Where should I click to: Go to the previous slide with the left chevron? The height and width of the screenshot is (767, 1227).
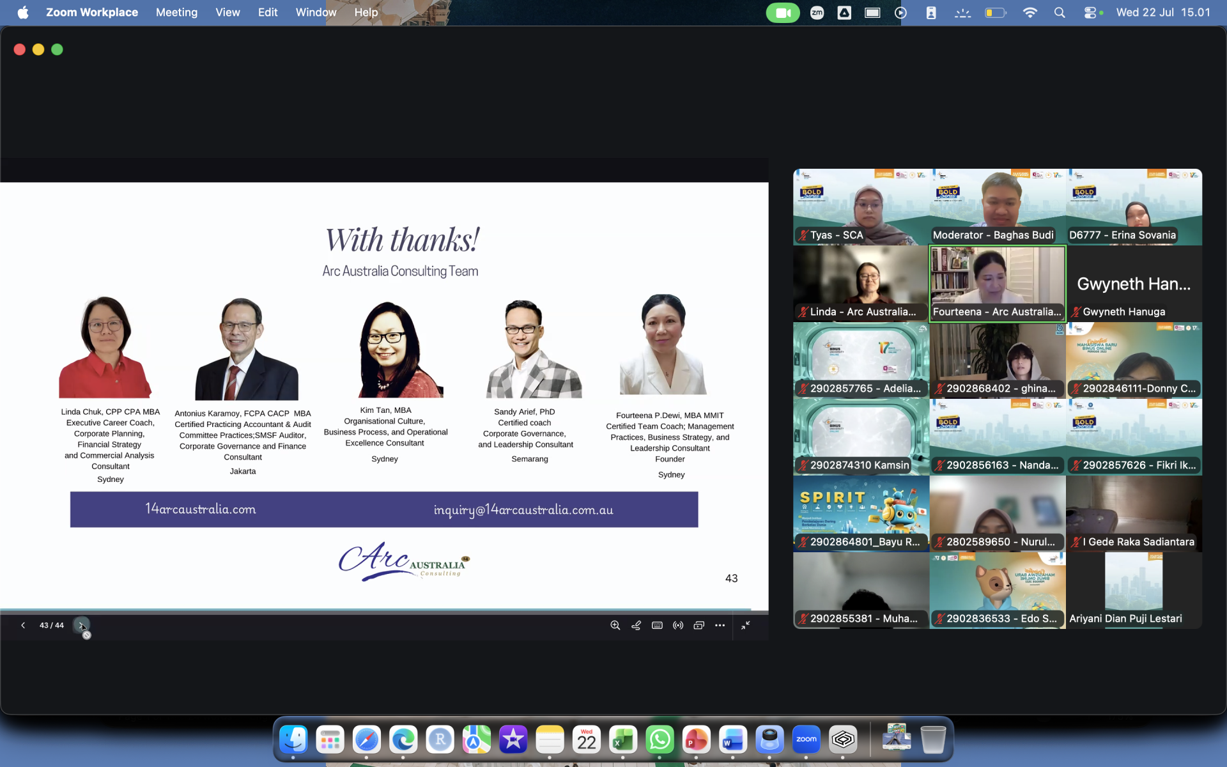pyautogui.click(x=23, y=625)
